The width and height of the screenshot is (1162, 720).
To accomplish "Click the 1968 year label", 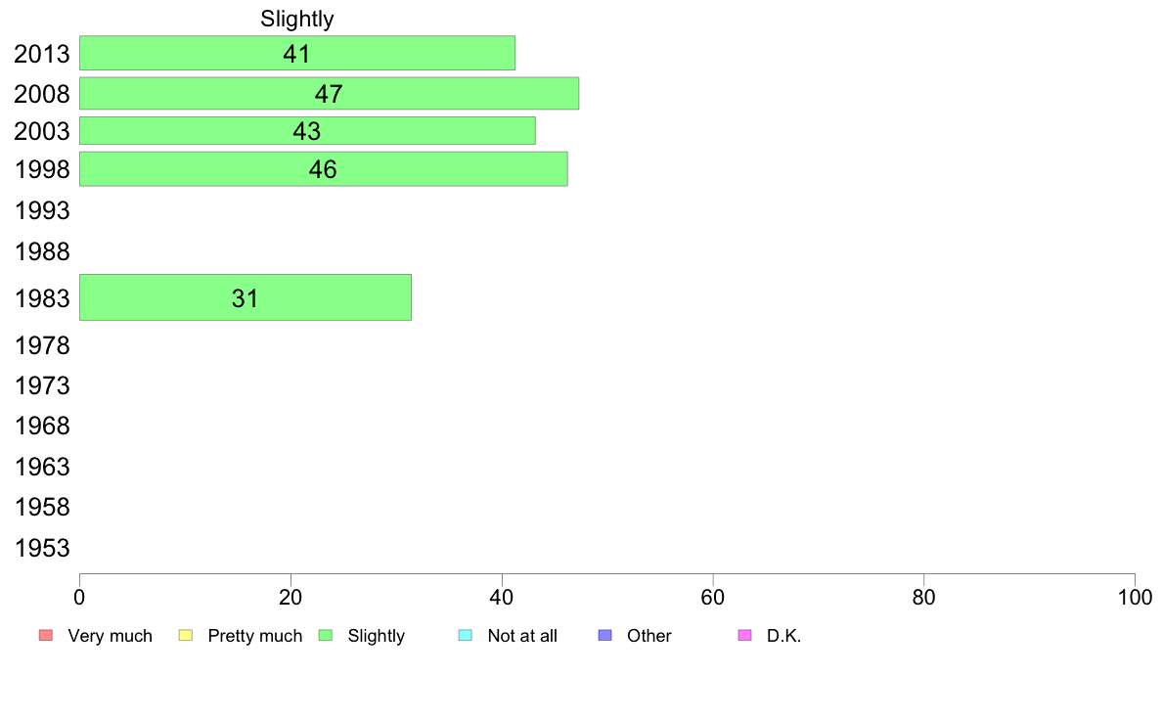I will [x=42, y=427].
